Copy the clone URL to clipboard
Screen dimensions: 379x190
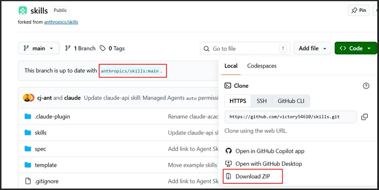click(x=365, y=117)
